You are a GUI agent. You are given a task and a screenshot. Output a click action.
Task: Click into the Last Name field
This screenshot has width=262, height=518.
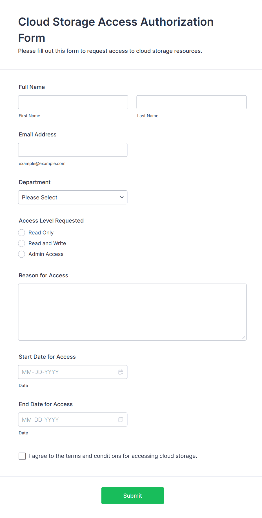[x=192, y=102]
